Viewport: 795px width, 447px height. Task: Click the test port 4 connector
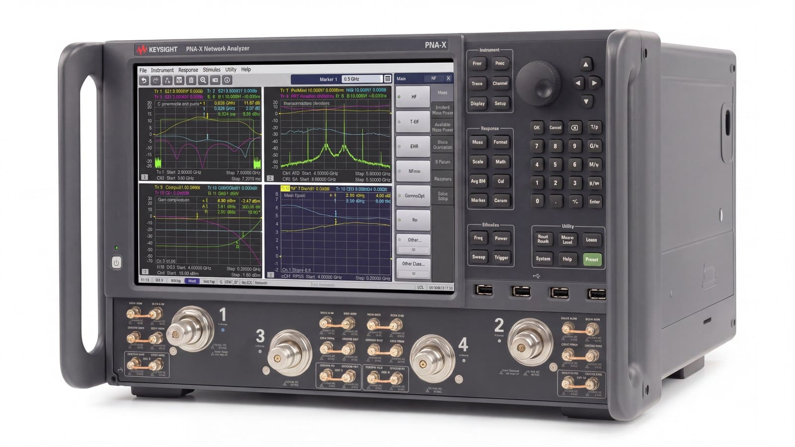433,359
